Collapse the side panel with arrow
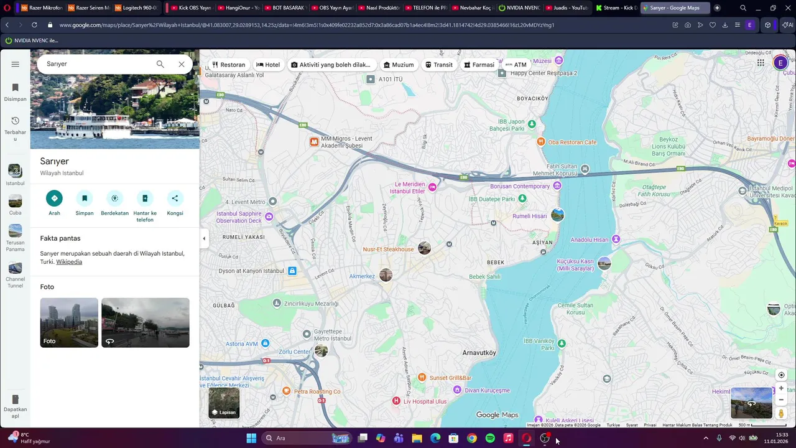Viewport: 796px width, 448px height. coord(204,238)
